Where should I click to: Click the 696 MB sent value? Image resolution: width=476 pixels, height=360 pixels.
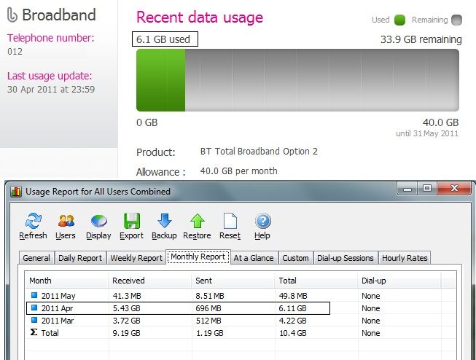coord(208,308)
